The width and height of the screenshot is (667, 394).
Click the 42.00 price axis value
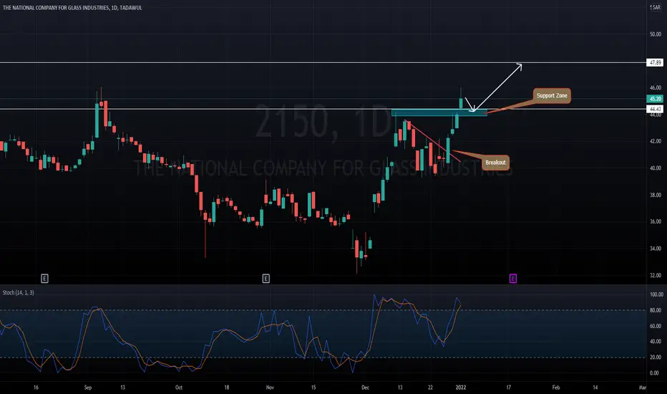[656, 141]
